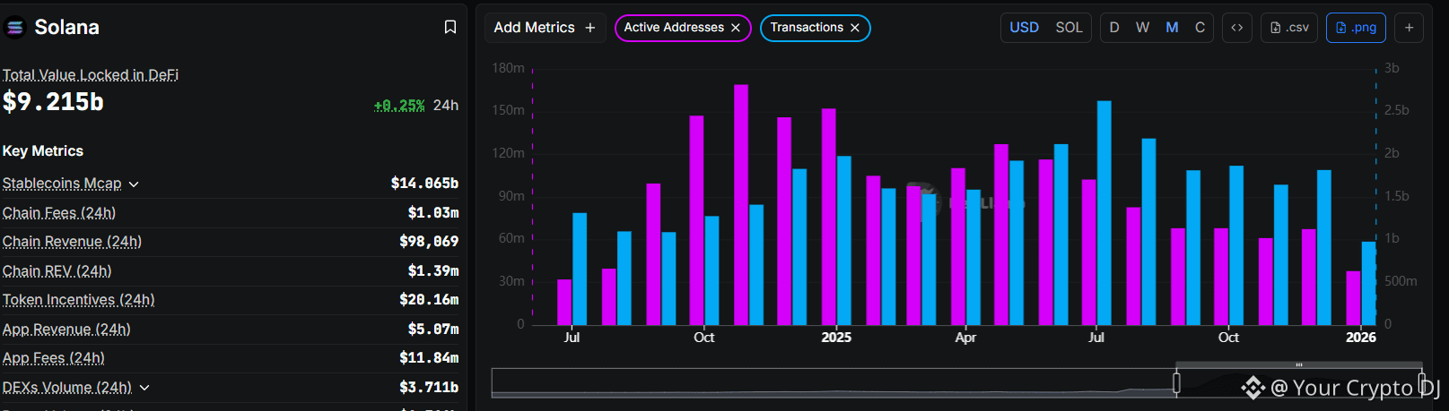
Task: Switch denomination to USD
Action: tap(1024, 28)
